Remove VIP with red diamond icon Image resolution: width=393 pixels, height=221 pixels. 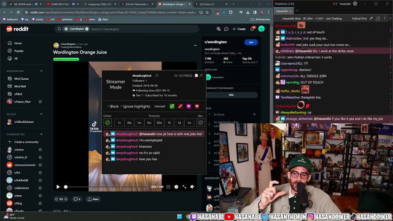tap(197, 106)
